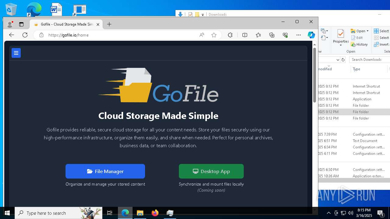The width and height of the screenshot is (390, 219).
Task: Open the notification center
Action: coord(380,213)
